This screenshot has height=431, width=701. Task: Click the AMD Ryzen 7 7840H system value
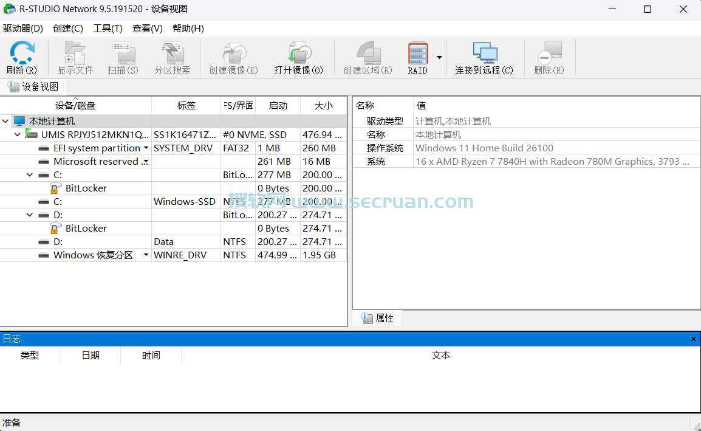click(x=552, y=162)
